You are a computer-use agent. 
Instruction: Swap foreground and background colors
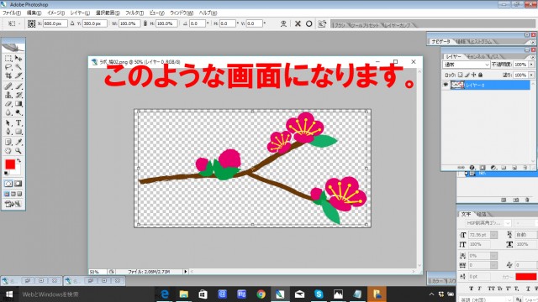click(19, 160)
